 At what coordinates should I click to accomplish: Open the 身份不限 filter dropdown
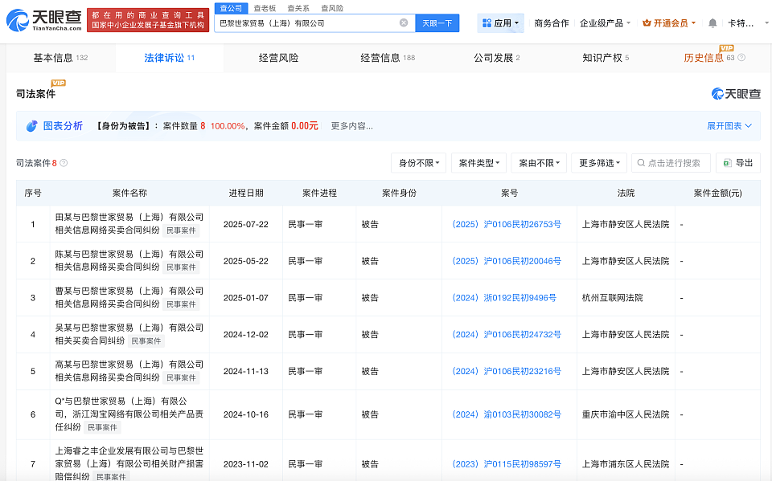tap(418, 163)
